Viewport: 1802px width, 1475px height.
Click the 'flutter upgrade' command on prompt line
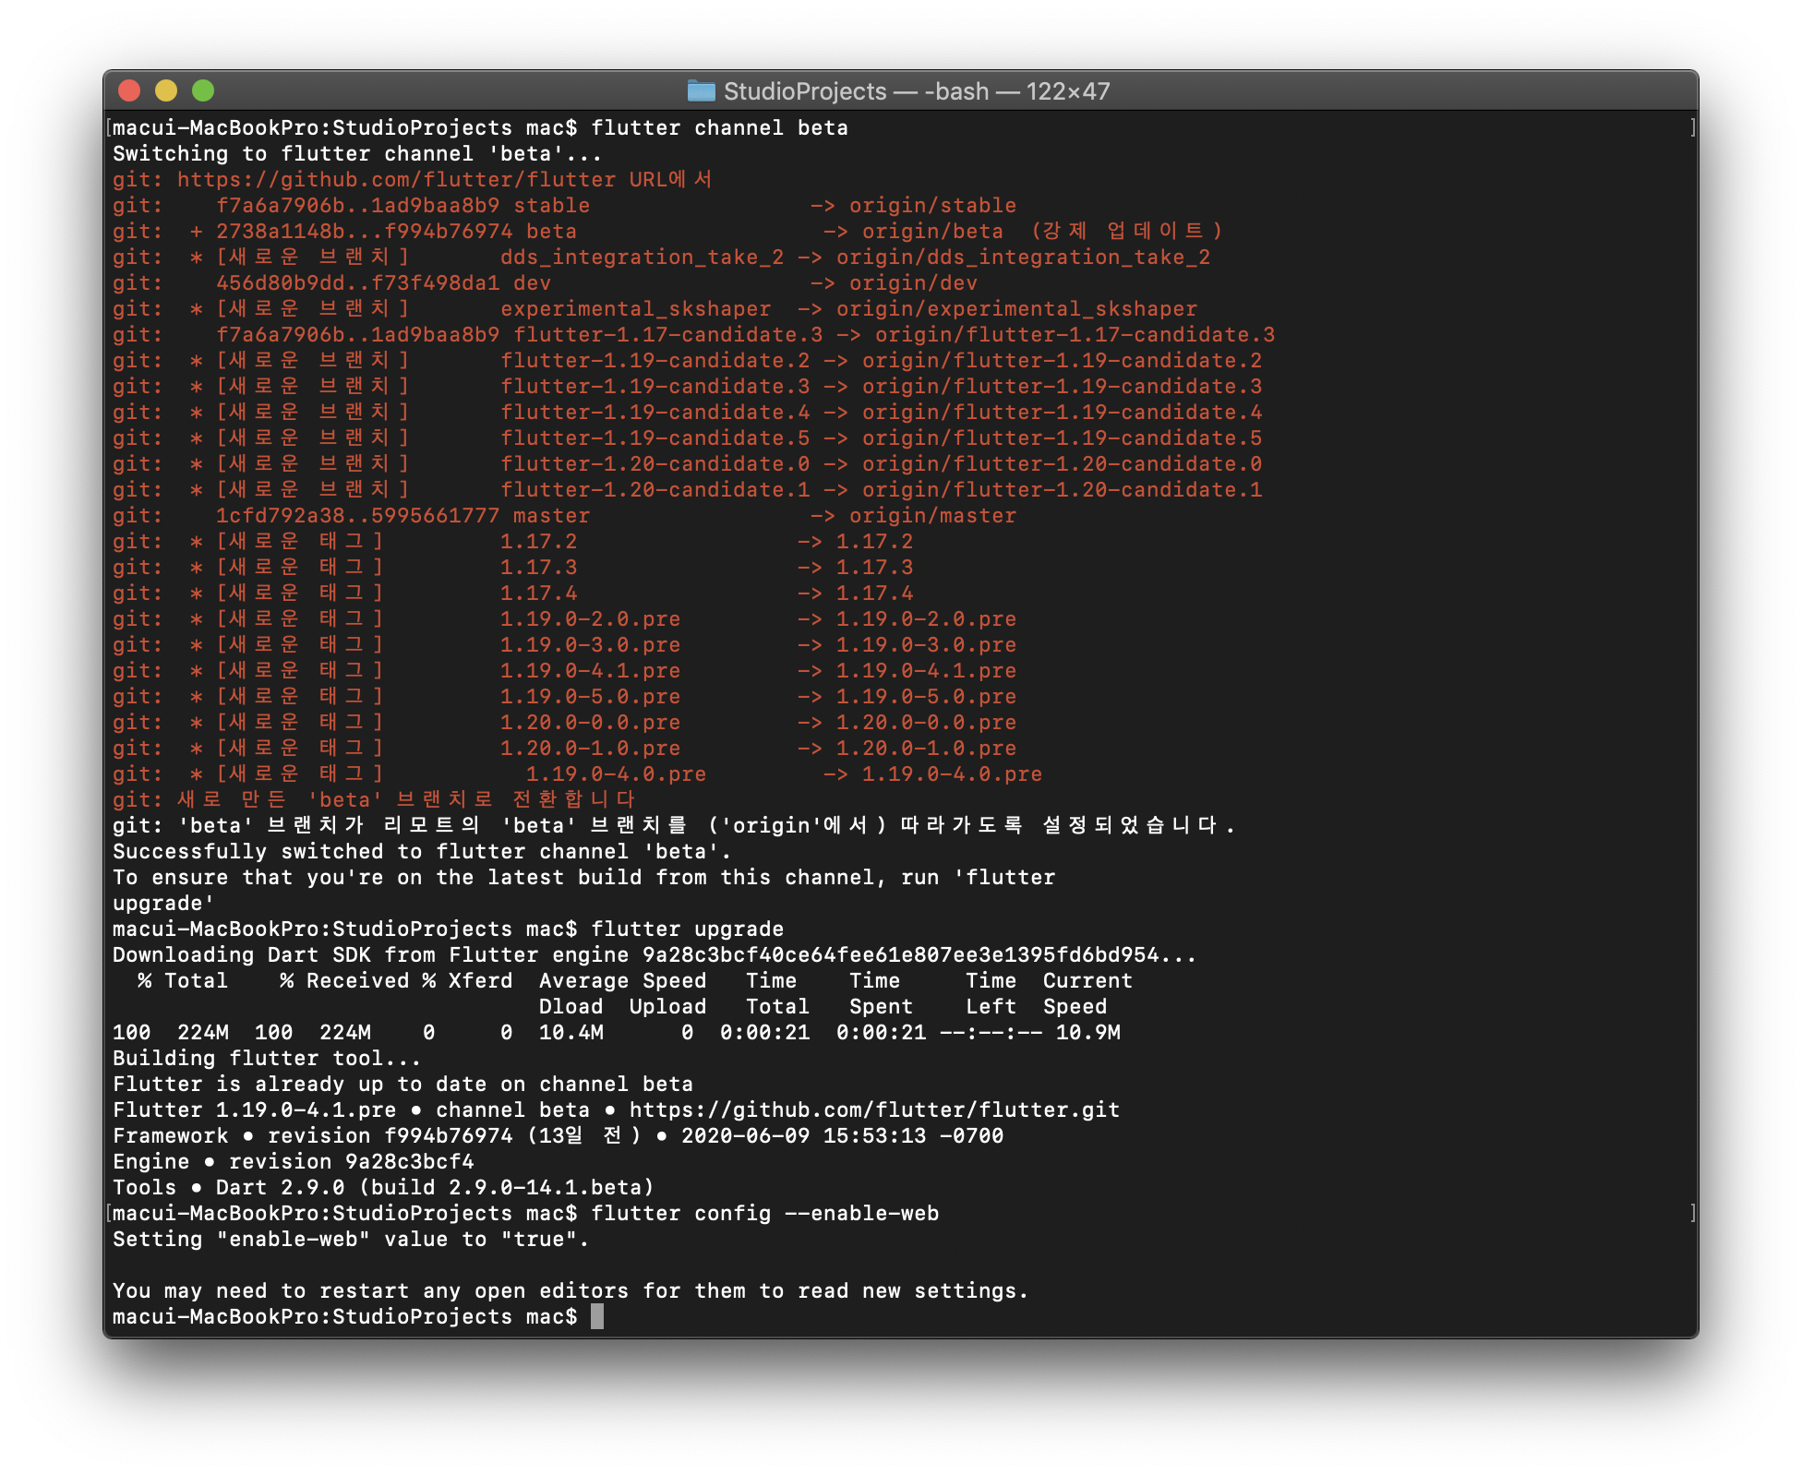[687, 929]
